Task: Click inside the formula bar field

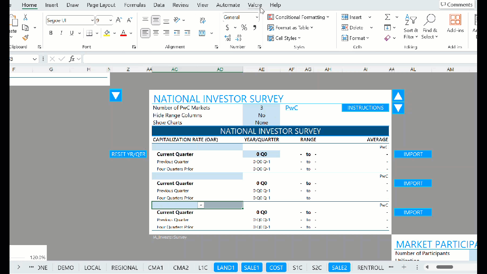Action: (x=280, y=59)
